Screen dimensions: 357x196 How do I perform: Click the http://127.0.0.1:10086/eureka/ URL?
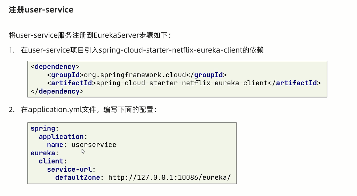169,178
